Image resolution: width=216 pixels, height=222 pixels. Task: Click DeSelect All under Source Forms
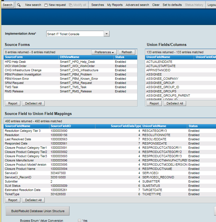(33, 103)
